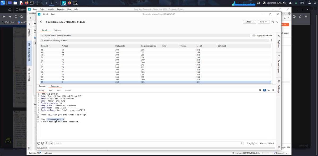The height and width of the screenshot is (156, 318).
Task: Open search settings gear icon
Action: pyautogui.click(x=43, y=143)
